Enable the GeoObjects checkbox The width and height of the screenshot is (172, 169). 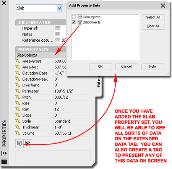pos(74,17)
